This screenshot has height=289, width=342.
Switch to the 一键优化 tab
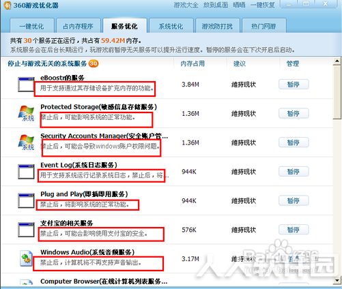click(x=31, y=26)
